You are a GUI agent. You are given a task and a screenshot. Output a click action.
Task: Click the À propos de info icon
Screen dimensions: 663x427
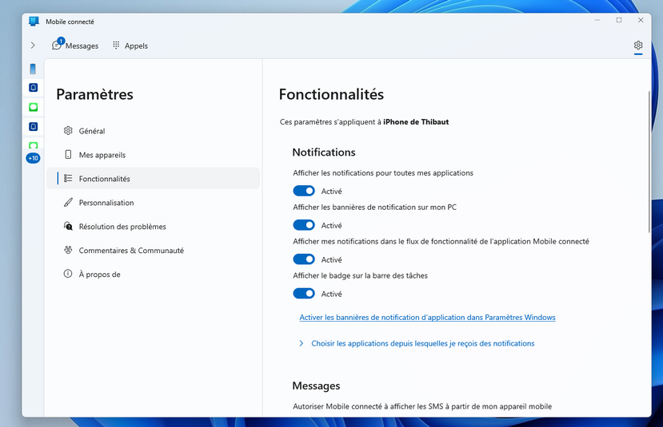68,274
